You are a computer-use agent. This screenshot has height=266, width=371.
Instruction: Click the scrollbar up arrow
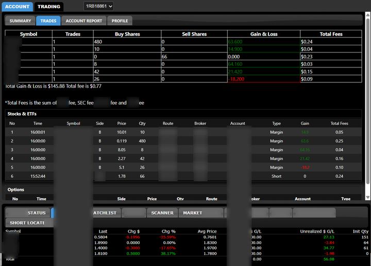pos(368,15)
